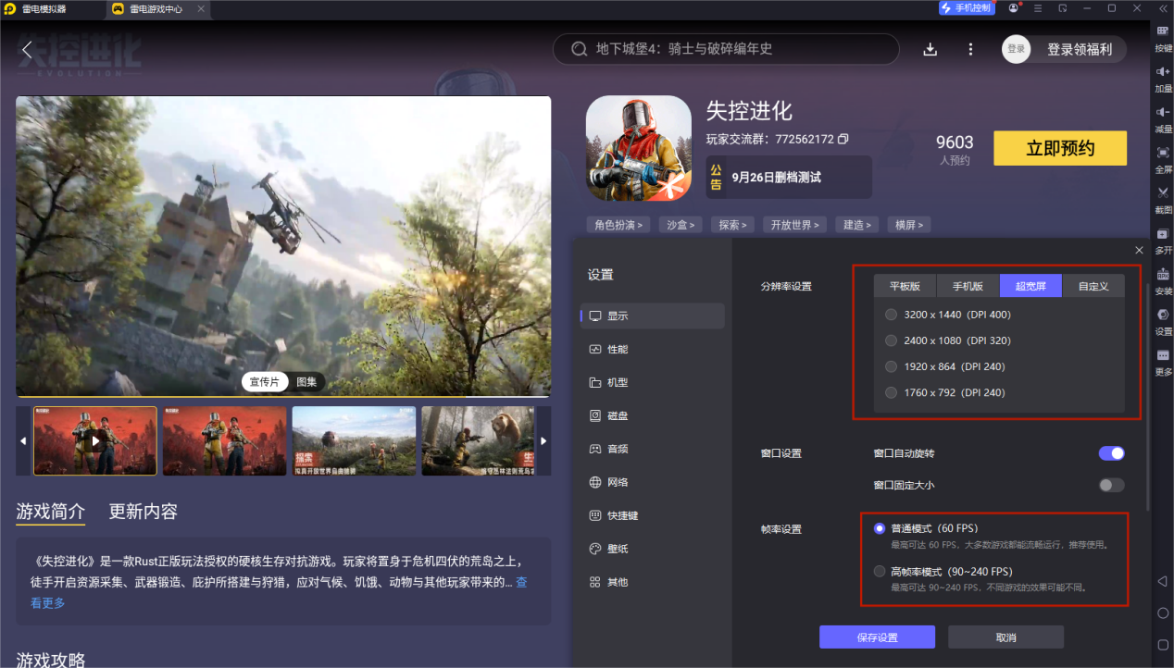Click Android recent apps square button
Image resolution: width=1174 pixels, height=668 pixels.
pyautogui.click(x=1163, y=644)
